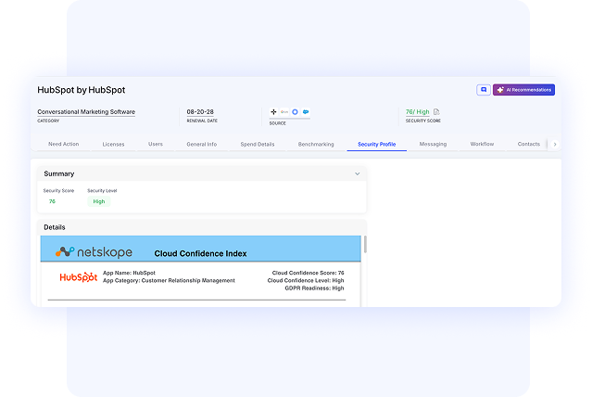This screenshot has height=397, width=592.
Task: Select the Security Profile tab
Action: [x=377, y=144]
